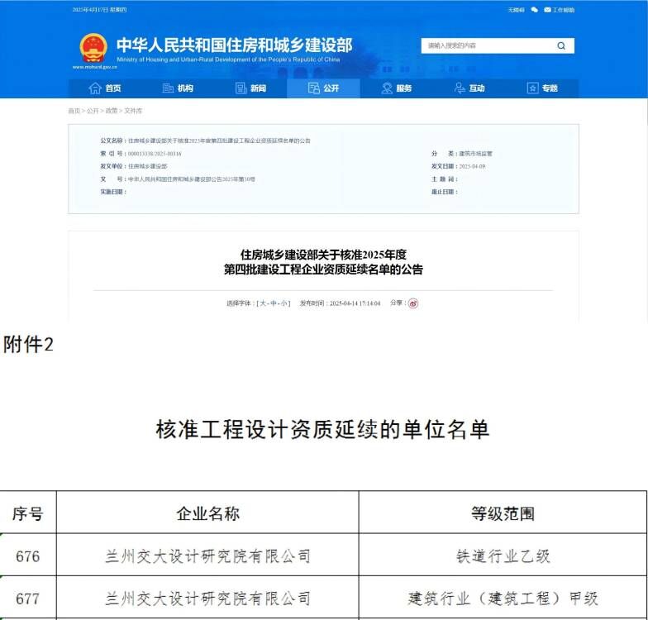Image resolution: width=648 pixels, height=620 pixels.
Task: Click the national emblem logo
Action: (93, 48)
